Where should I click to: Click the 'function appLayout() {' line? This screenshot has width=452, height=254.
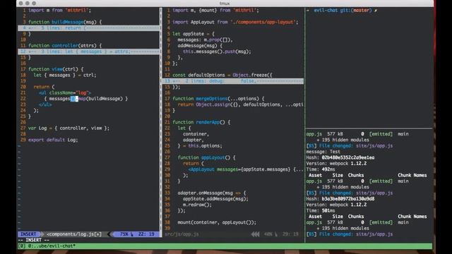(x=206, y=157)
